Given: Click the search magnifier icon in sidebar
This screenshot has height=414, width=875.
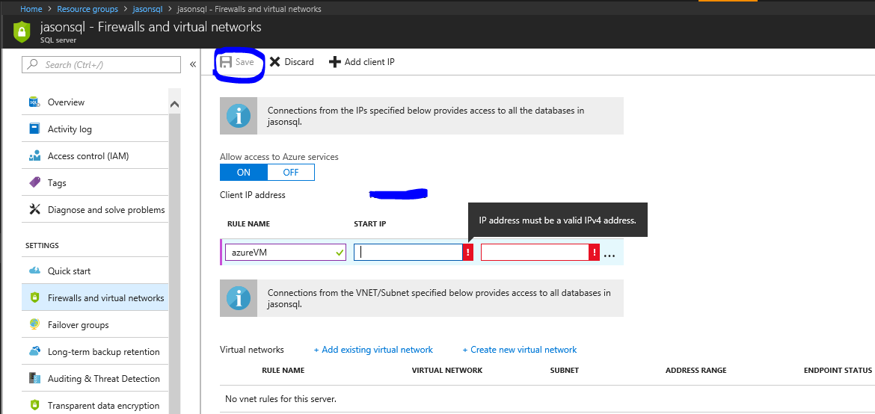Looking at the screenshot, I should (x=33, y=65).
